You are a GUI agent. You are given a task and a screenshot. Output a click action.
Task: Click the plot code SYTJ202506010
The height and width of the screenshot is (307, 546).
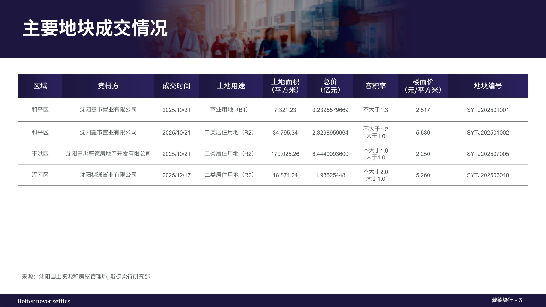[x=489, y=175]
